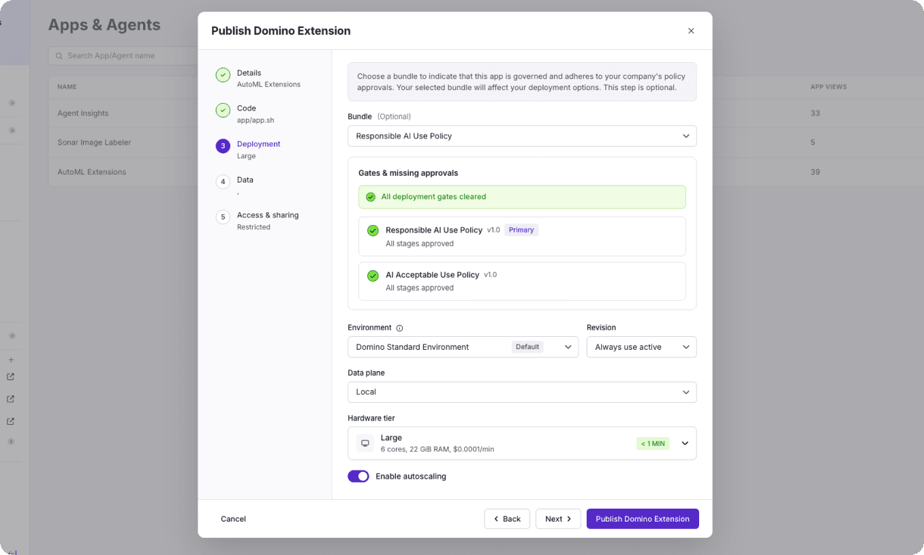
Task: Go to the Details step
Action: click(258, 78)
